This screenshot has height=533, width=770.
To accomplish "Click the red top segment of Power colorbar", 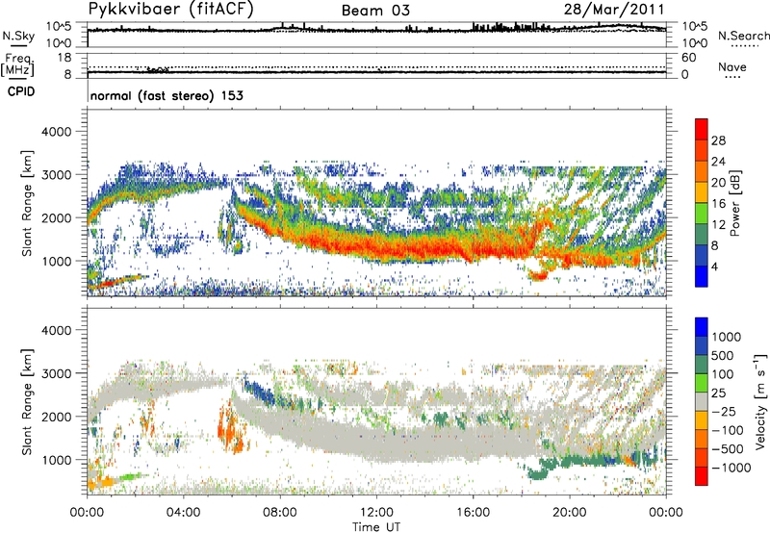I will pos(702,129).
